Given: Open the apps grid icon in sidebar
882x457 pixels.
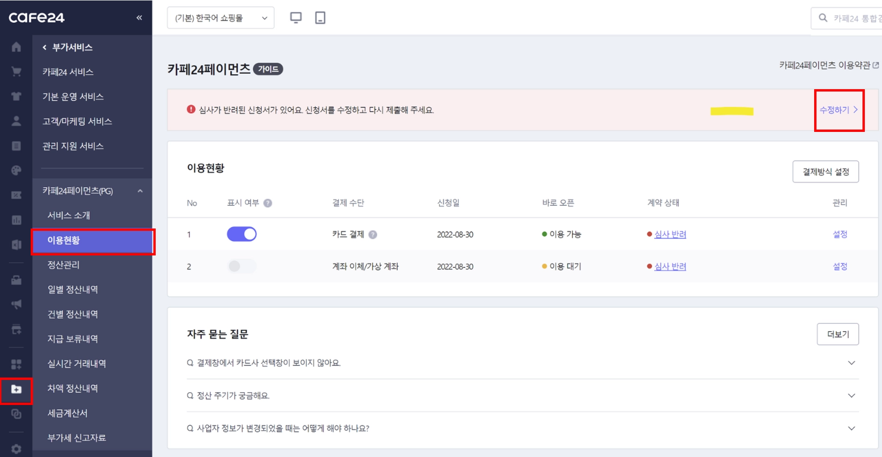Looking at the screenshot, I should (x=16, y=364).
